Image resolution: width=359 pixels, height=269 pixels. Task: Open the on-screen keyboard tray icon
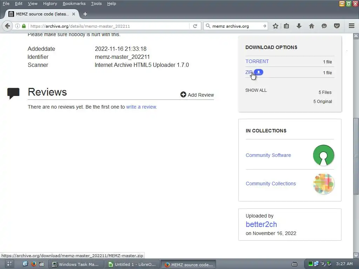[294, 264]
